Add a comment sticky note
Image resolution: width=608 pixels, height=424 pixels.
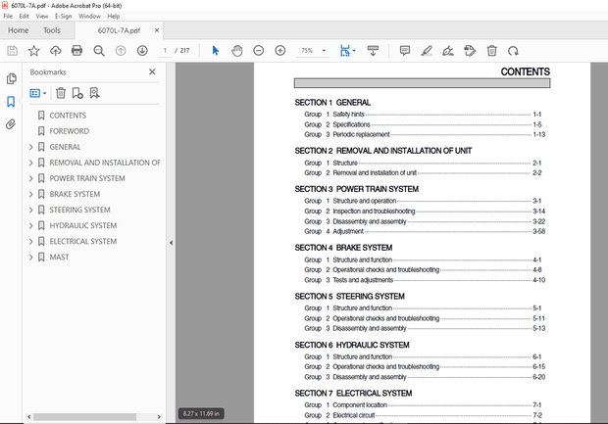pyautogui.click(x=405, y=51)
